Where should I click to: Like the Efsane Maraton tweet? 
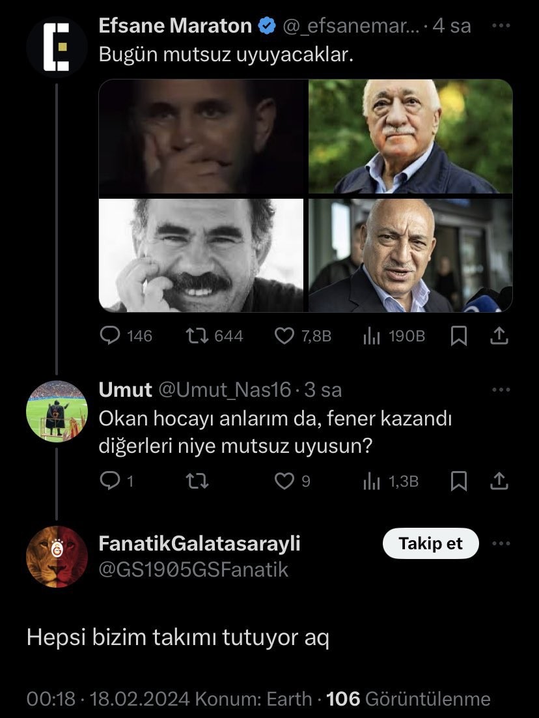(284, 336)
